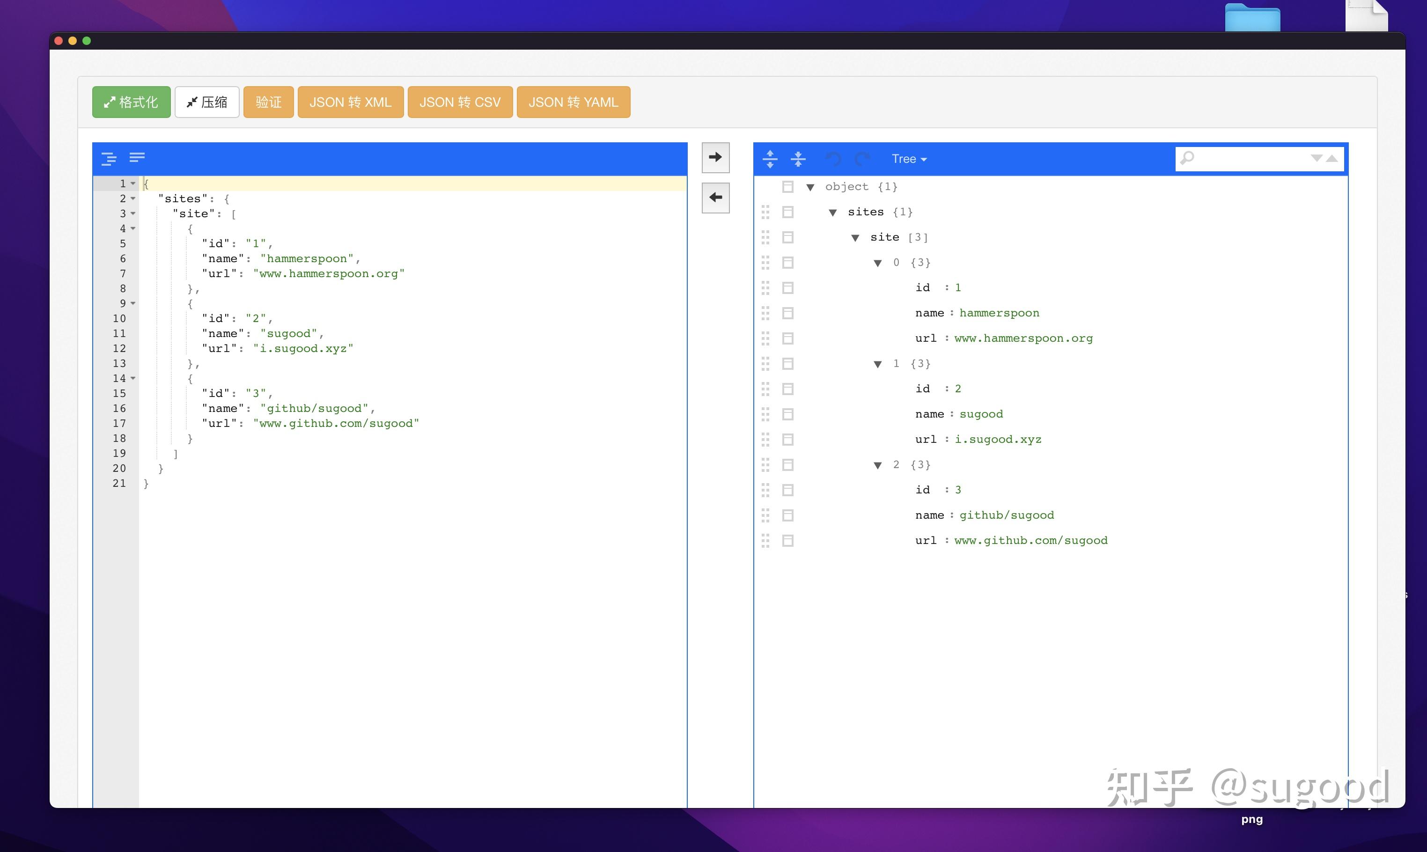Click the format JSON icon in left editor toolbar
Image resolution: width=1427 pixels, height=852 pixels.
click(x=109, y=158)
